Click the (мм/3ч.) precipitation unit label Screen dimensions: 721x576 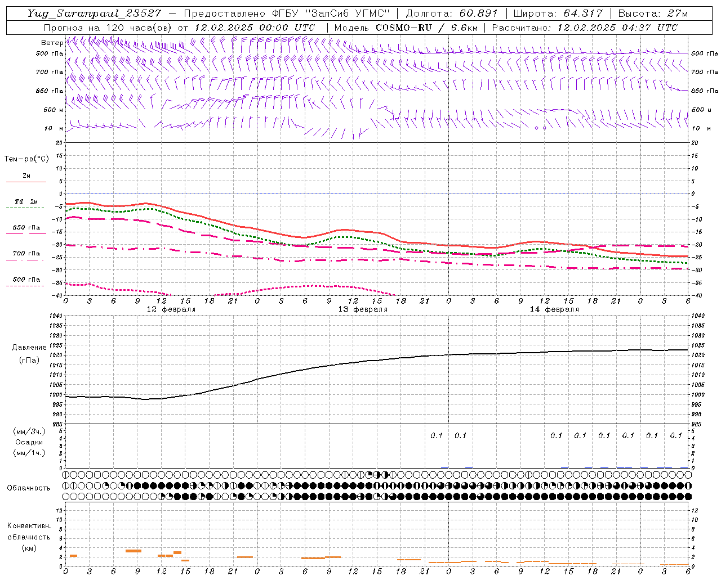click(29, 431)
